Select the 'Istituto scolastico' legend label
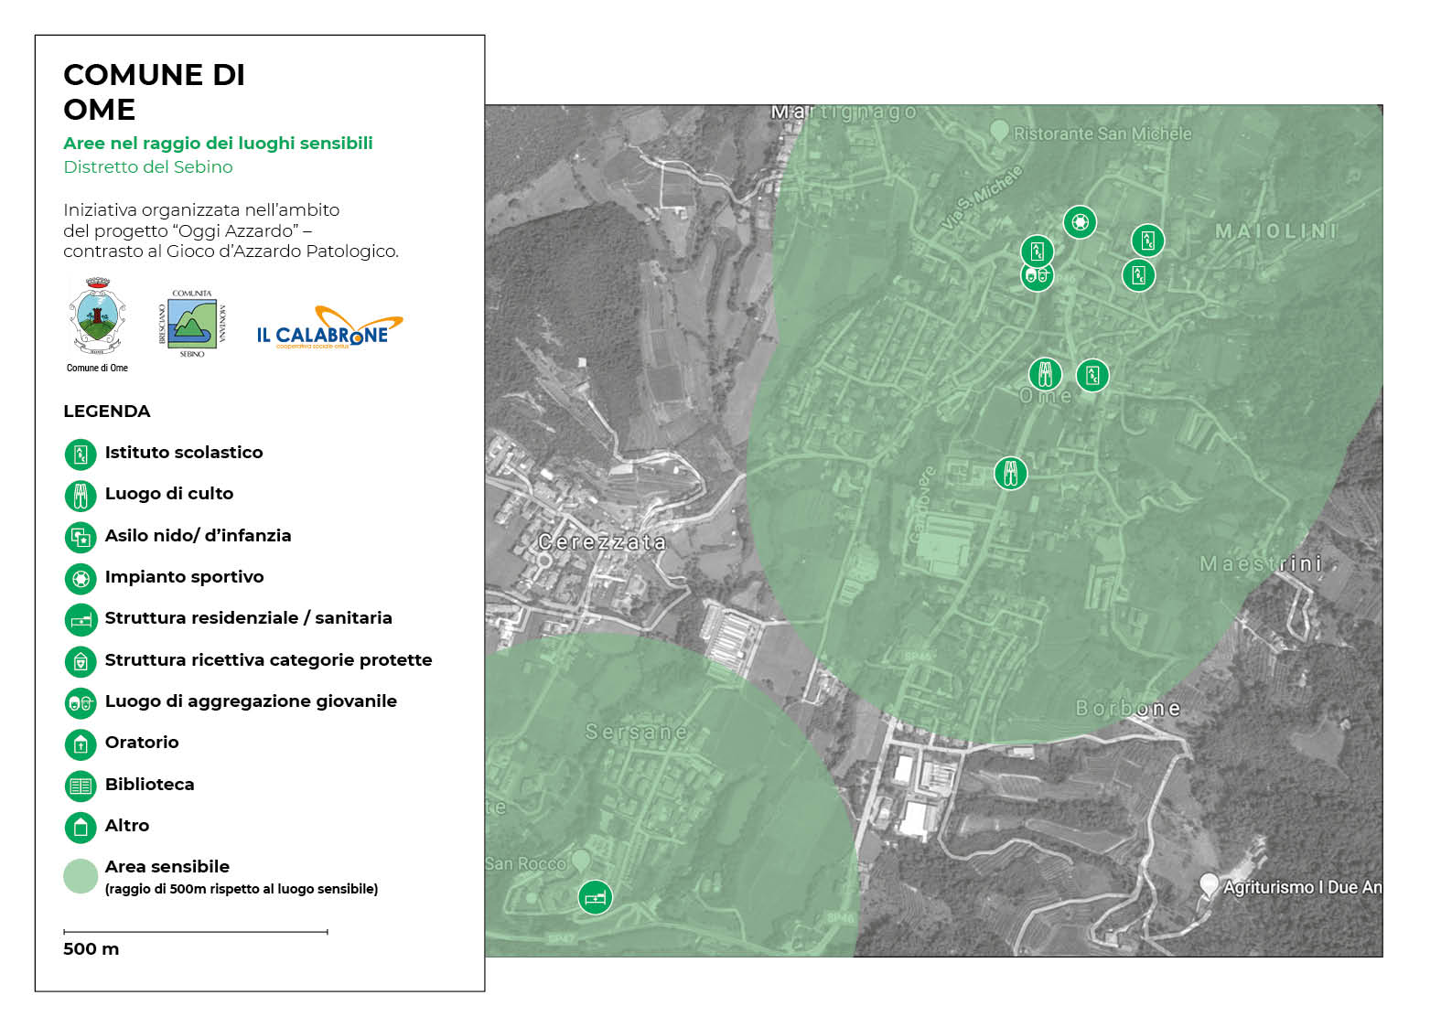Screen dimensions: 1452x1027 184,452
